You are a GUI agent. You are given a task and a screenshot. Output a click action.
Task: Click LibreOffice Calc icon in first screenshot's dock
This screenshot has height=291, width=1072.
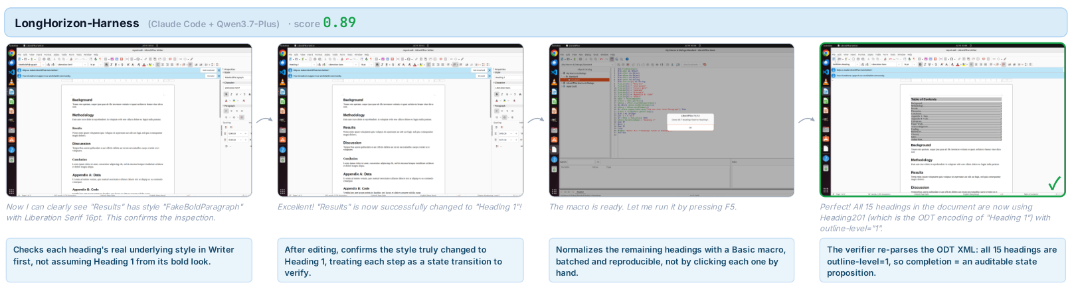click(11, 101)
